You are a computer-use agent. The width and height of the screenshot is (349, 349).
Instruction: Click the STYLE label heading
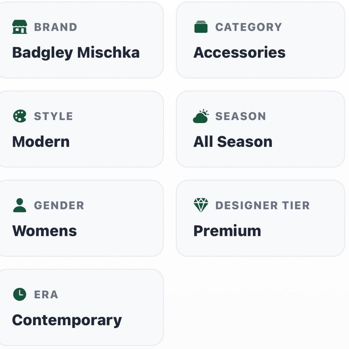click(53, 116)
